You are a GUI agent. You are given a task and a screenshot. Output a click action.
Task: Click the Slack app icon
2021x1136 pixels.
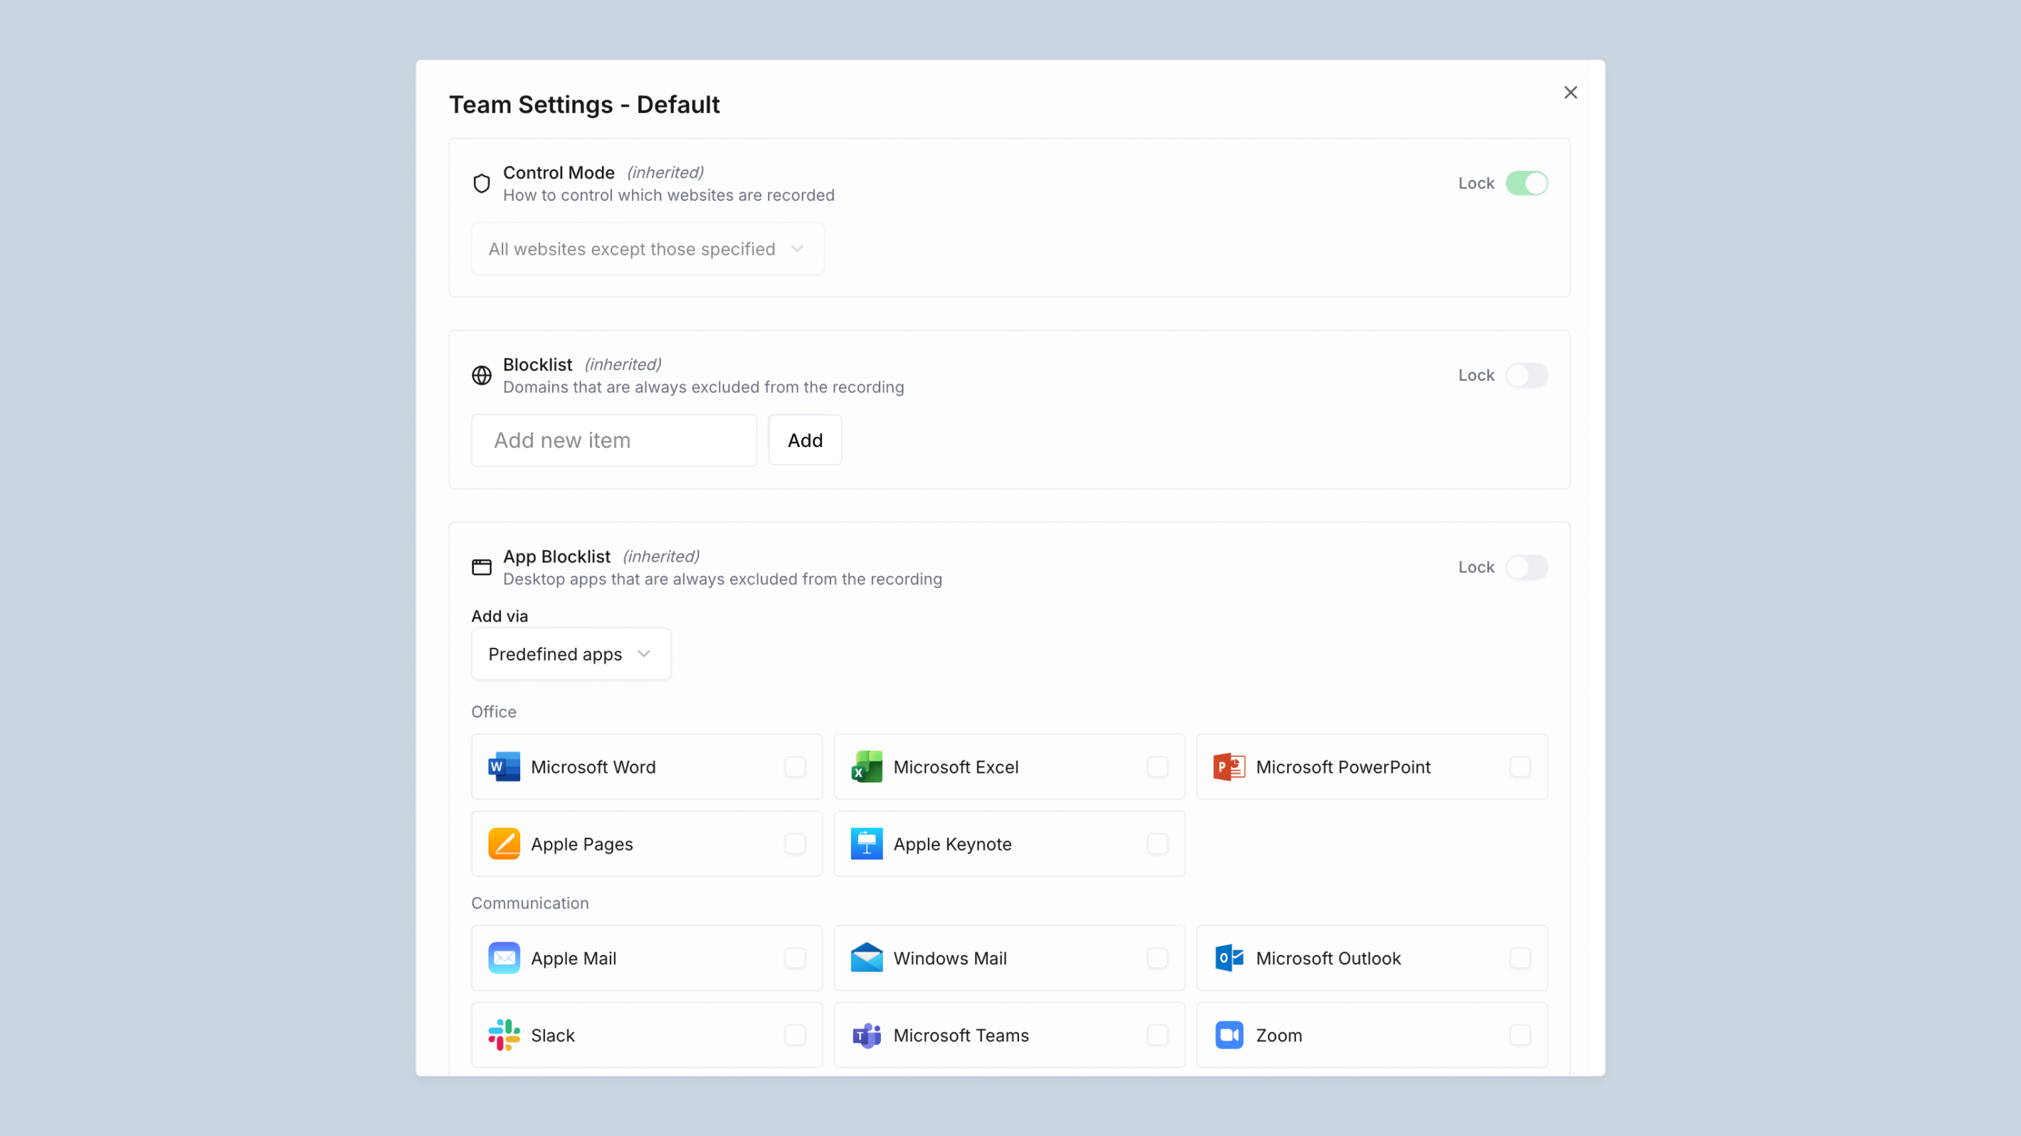coord(503,1035)
